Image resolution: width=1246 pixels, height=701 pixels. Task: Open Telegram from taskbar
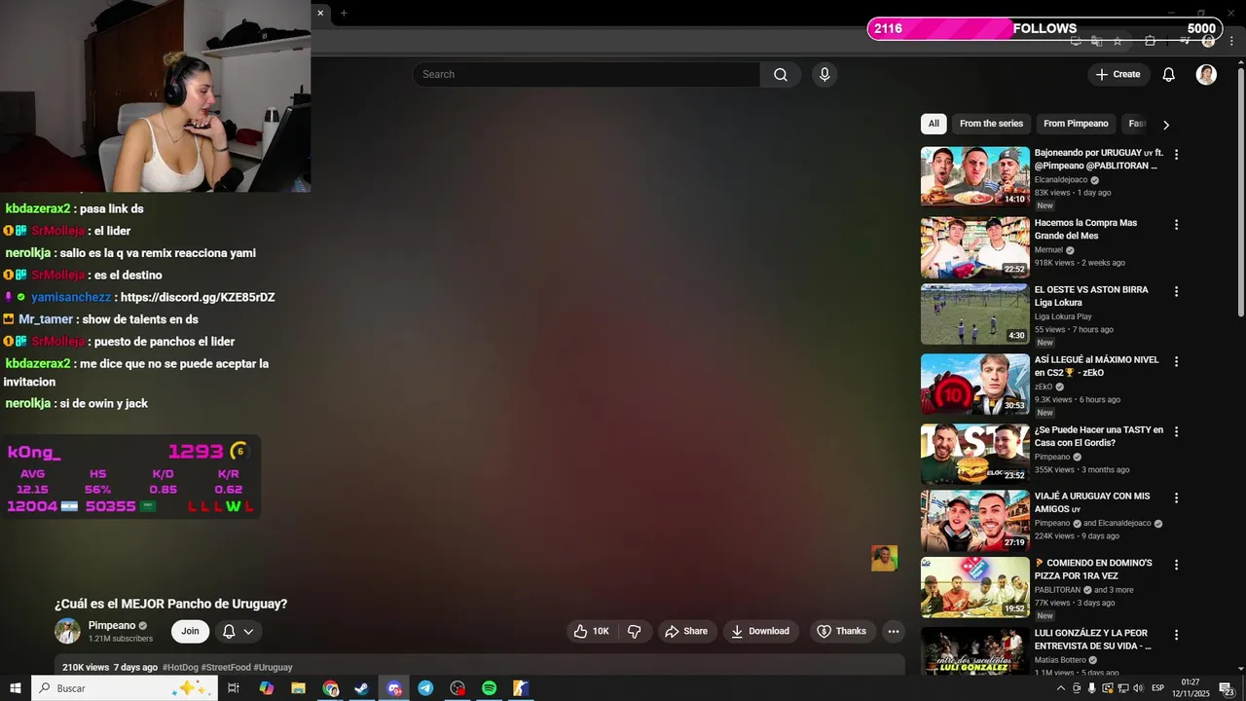(x=425, y=688)
